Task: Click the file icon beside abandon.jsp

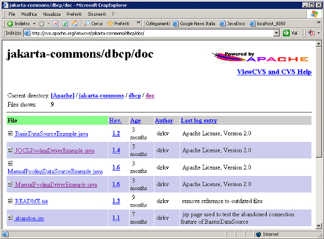Action: (10, 217)
